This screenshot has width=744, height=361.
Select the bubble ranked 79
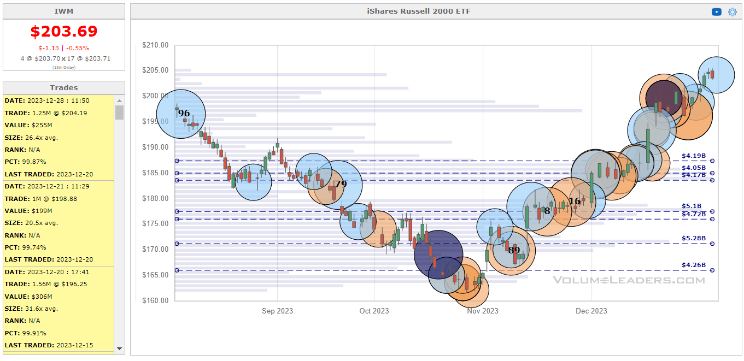[x=338, y=184]
